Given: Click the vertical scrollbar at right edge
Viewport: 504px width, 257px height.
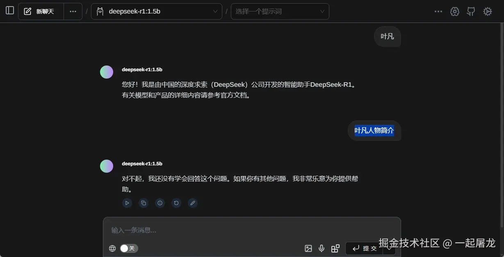Looking at the screenshot, I should (x=502, y=125).
